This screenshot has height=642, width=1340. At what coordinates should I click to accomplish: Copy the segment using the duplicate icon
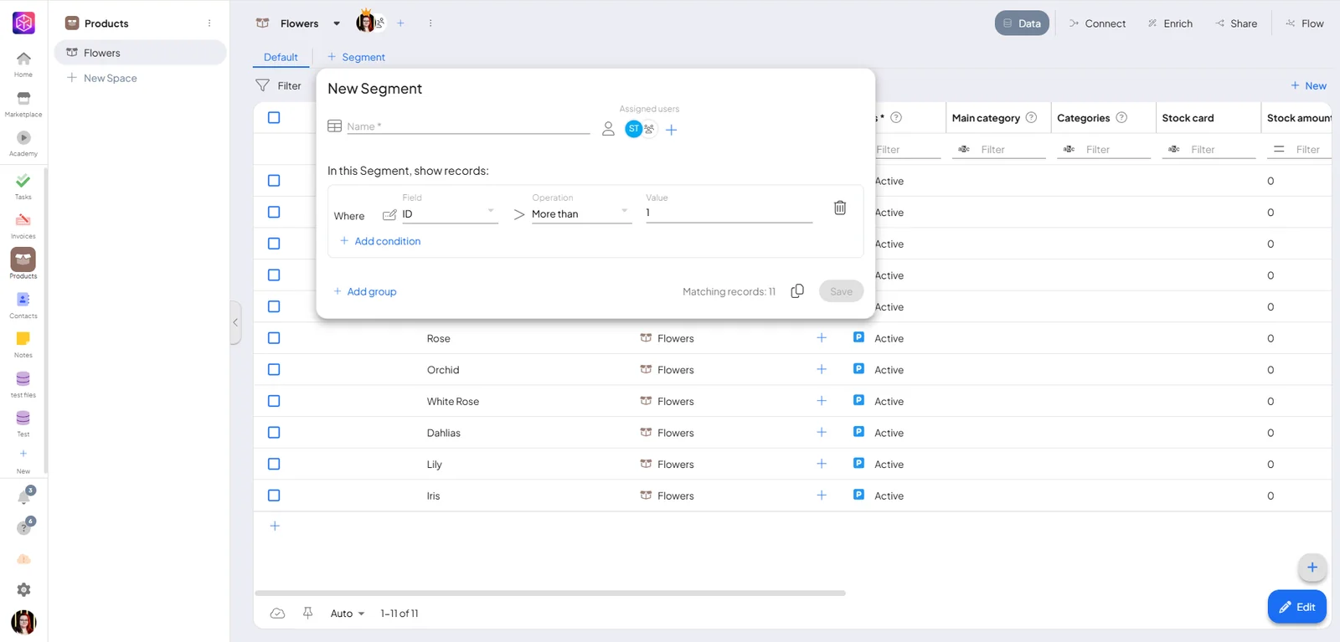coord(797,290)
